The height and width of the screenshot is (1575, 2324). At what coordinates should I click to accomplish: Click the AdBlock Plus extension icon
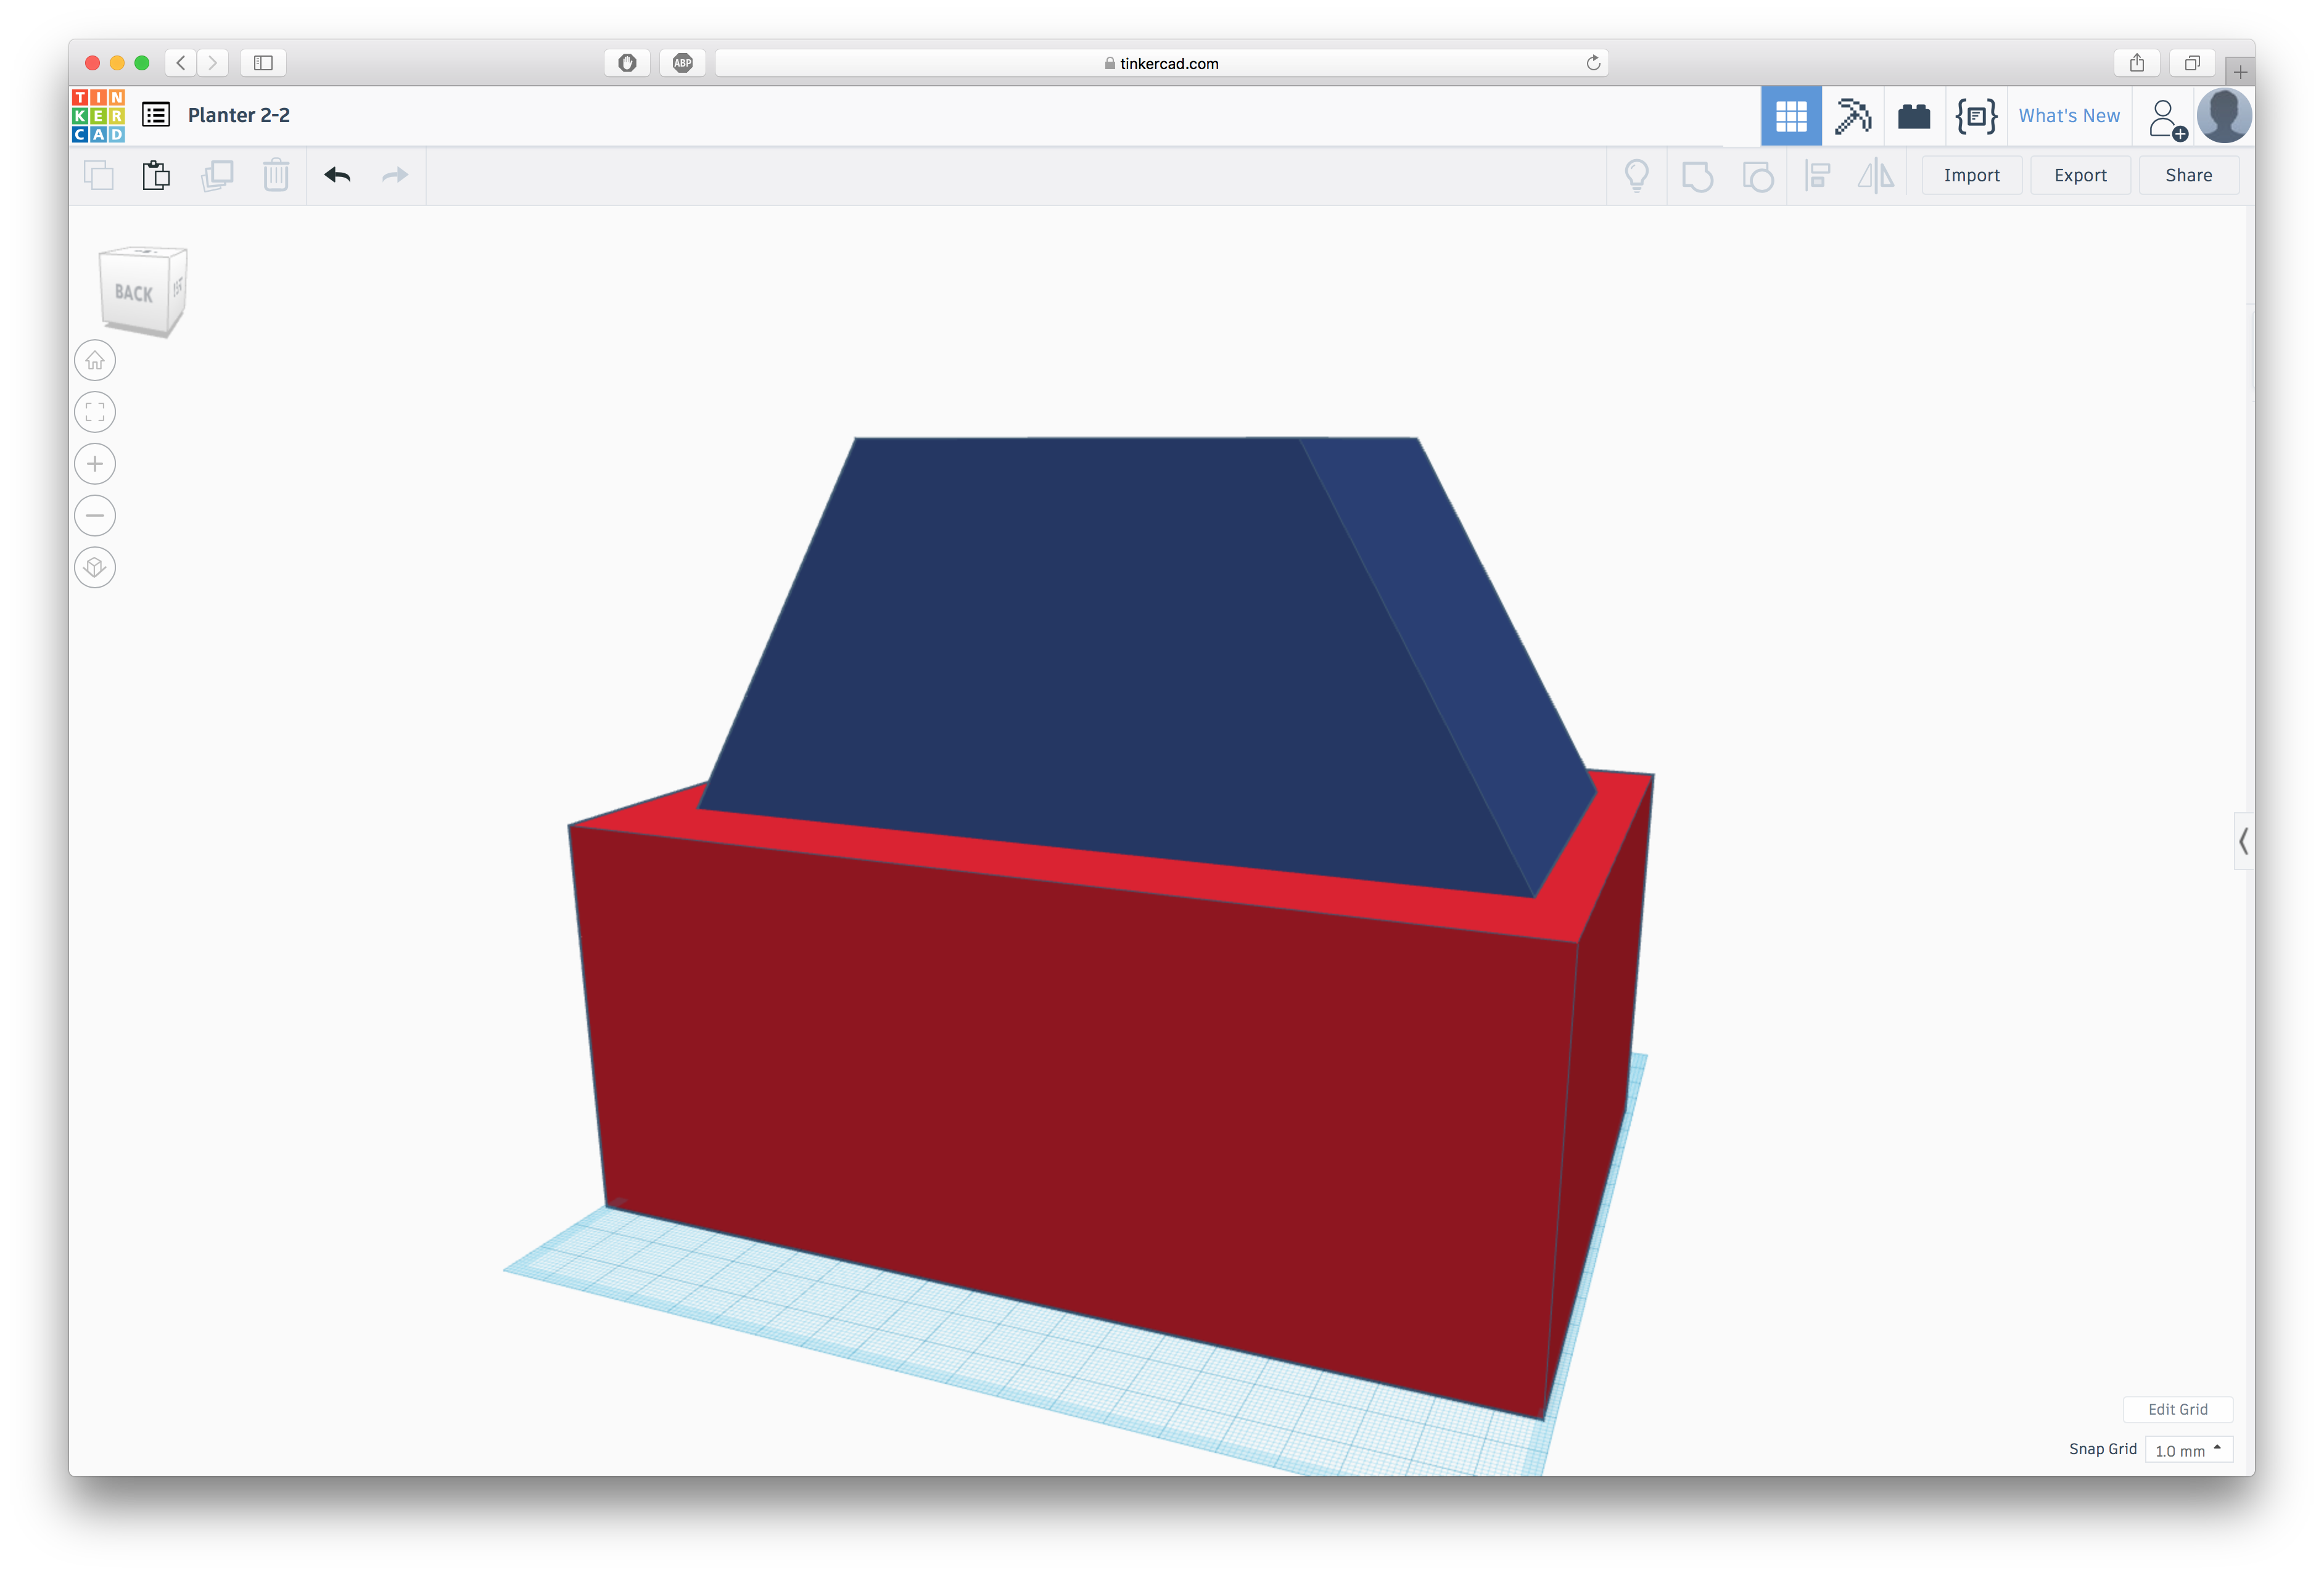pyautogui.click(x=682, y=63)
